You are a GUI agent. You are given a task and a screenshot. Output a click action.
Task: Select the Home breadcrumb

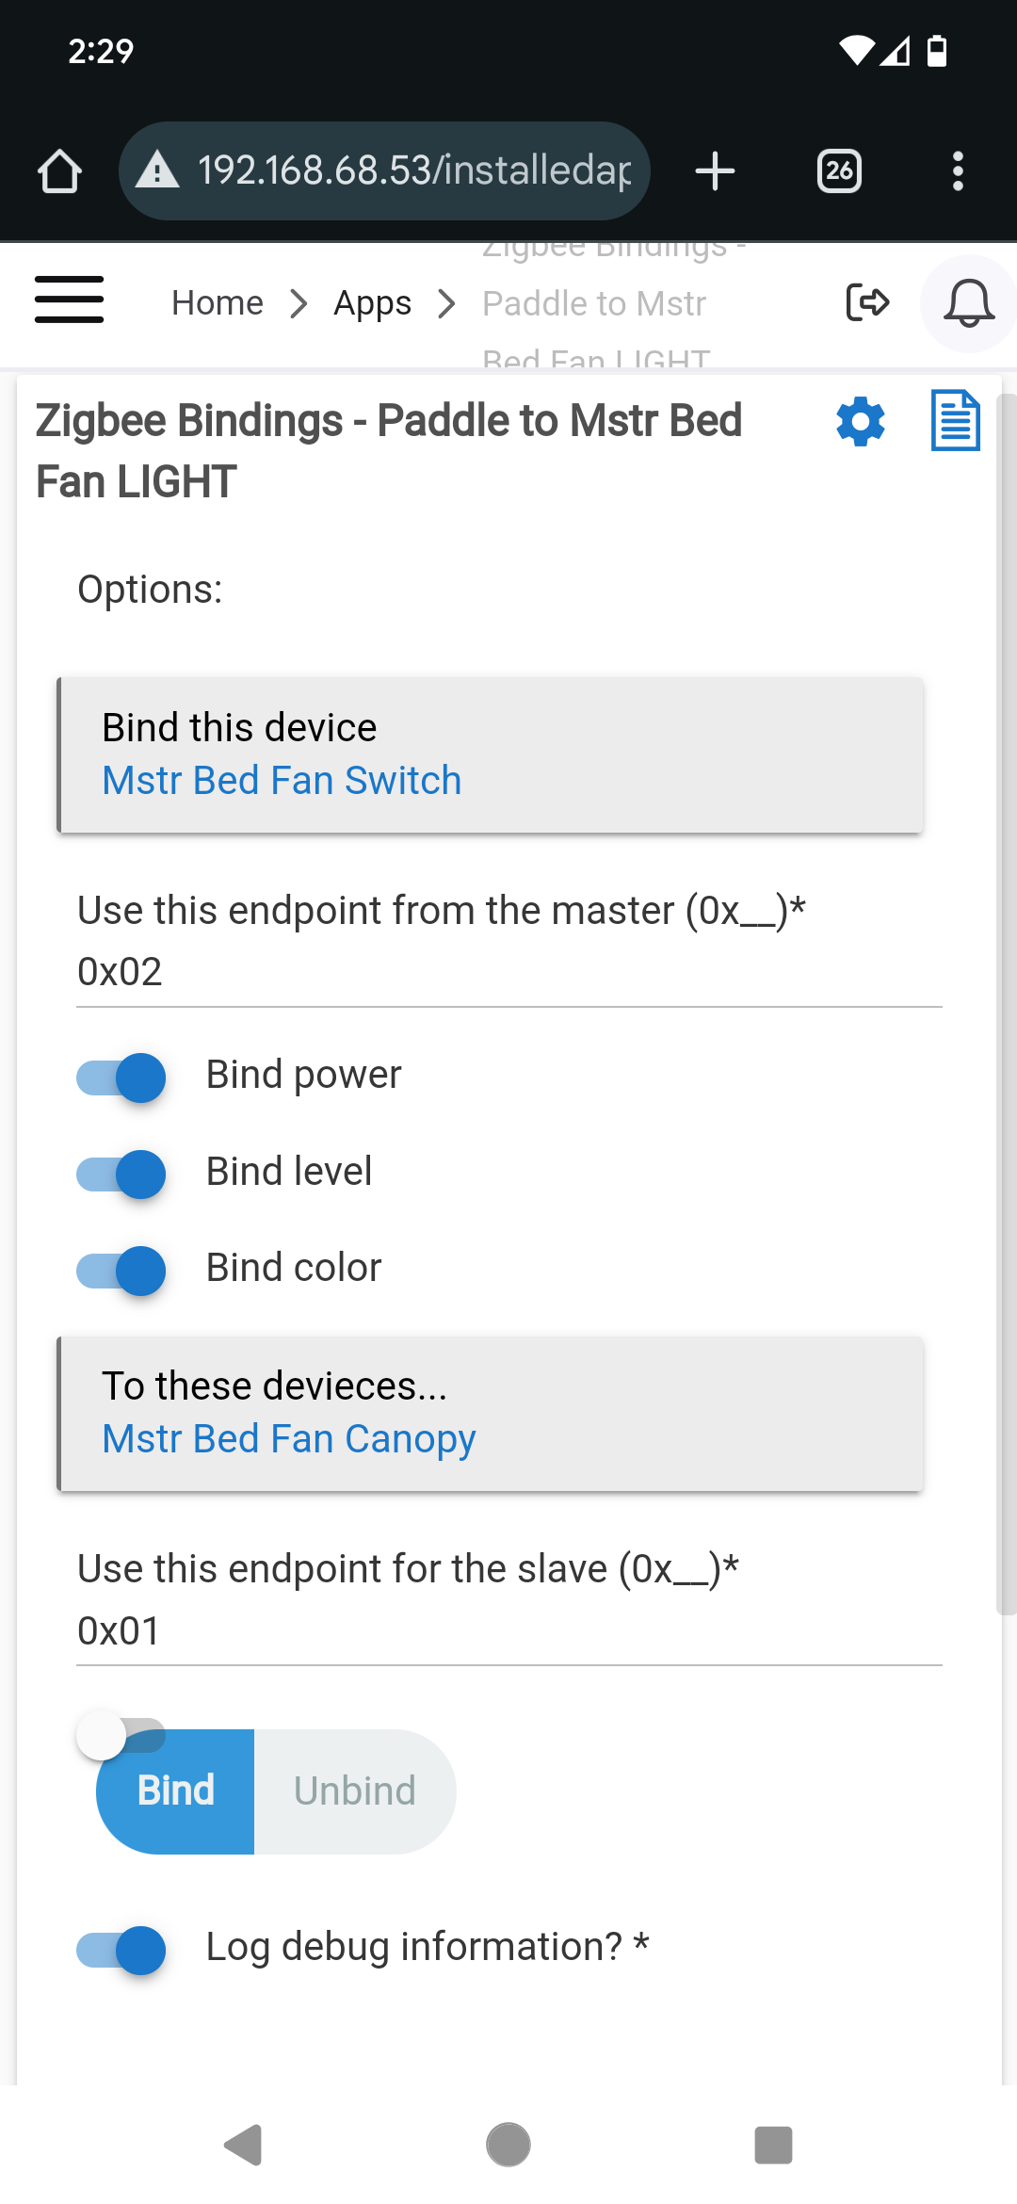click(x=217, y=302)
